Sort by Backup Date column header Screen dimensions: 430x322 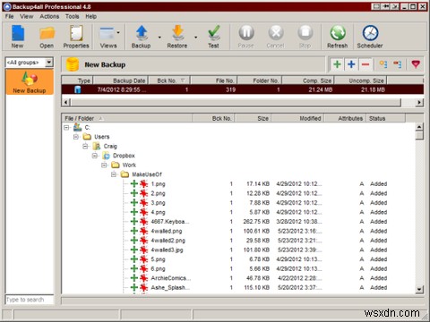point(120,80)
